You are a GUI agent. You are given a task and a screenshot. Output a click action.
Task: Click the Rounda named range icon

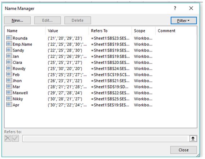tap(9, 38)
